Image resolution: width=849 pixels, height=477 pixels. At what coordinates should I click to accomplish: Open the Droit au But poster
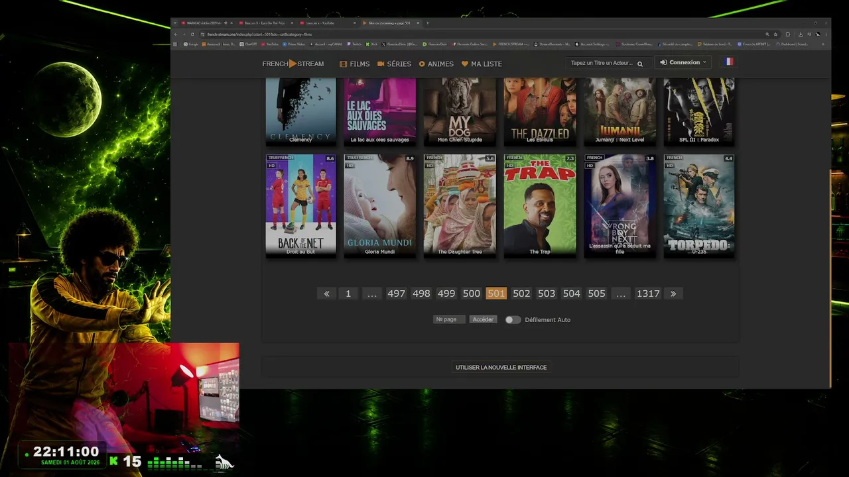[x=300, y=205]
